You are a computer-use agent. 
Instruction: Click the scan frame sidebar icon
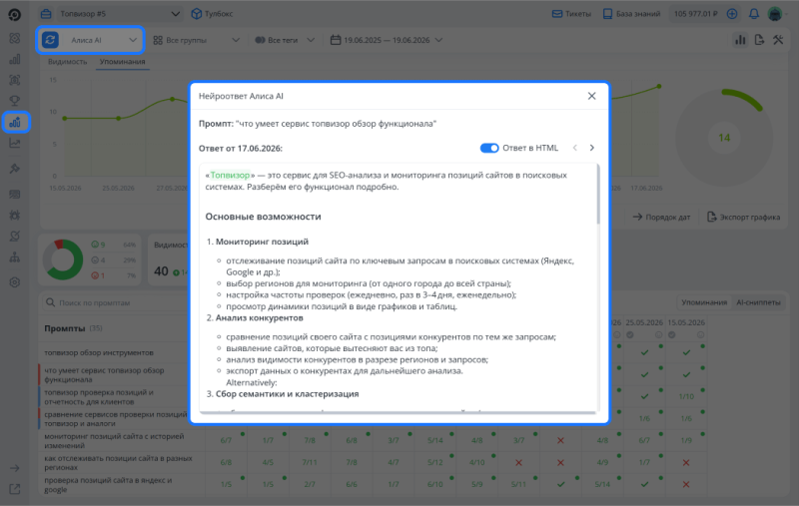pyautogui.click(x=15, y=80)
